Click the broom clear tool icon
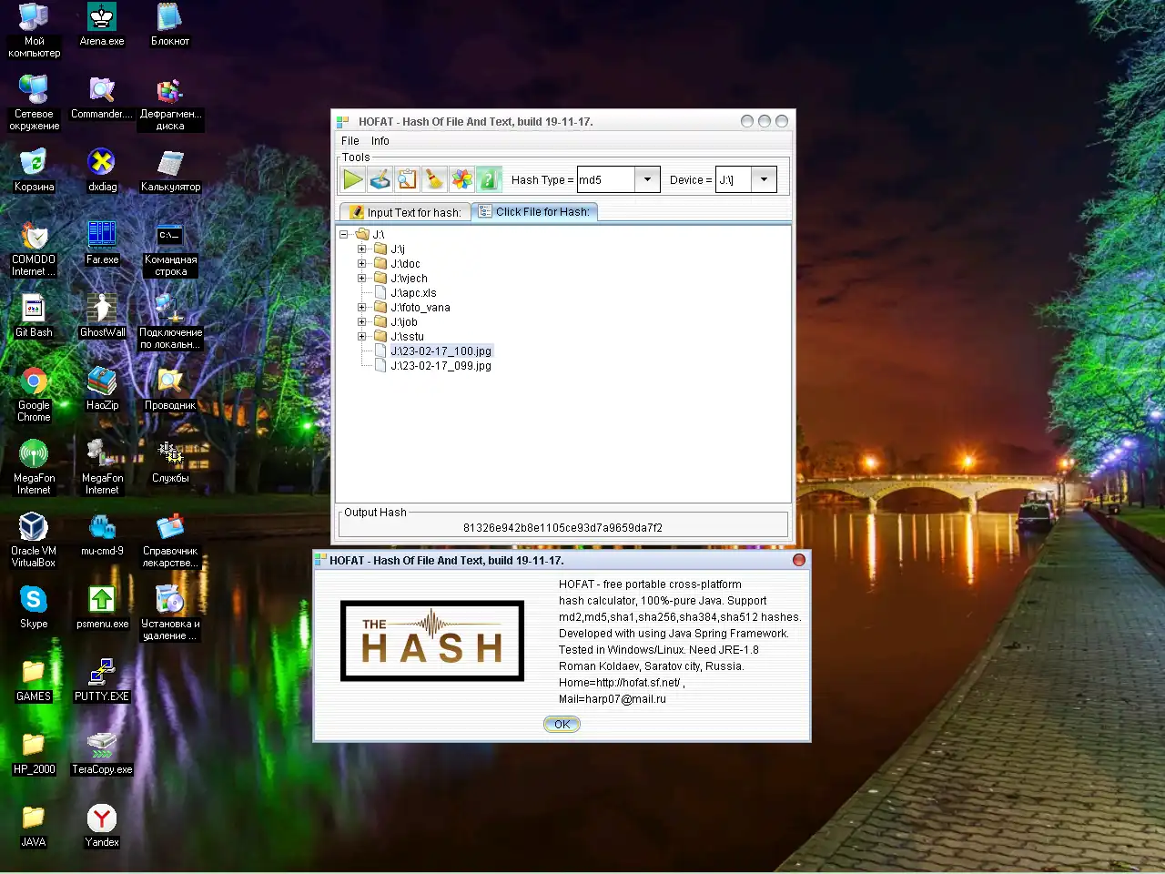The height and width of the screenshot is (874, 1165). click(435, 179)
